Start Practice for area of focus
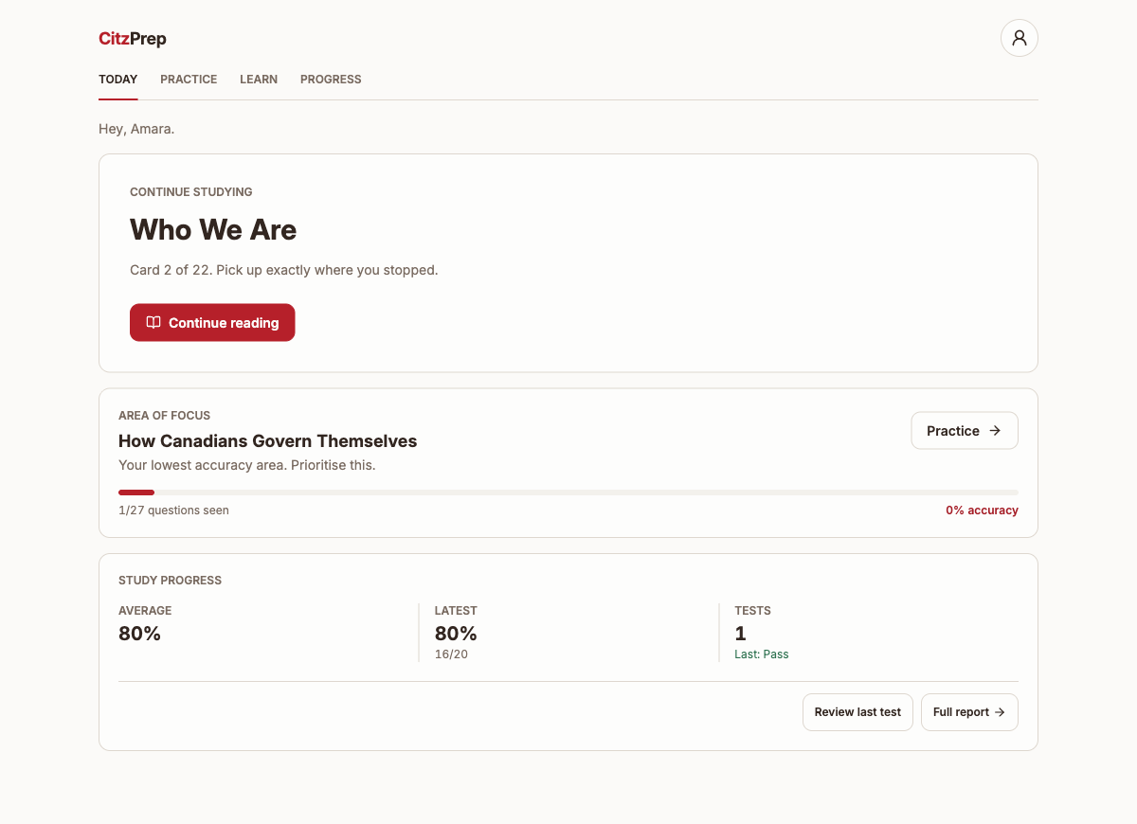This screenshot has width=1137, height=824. (965, 431)
